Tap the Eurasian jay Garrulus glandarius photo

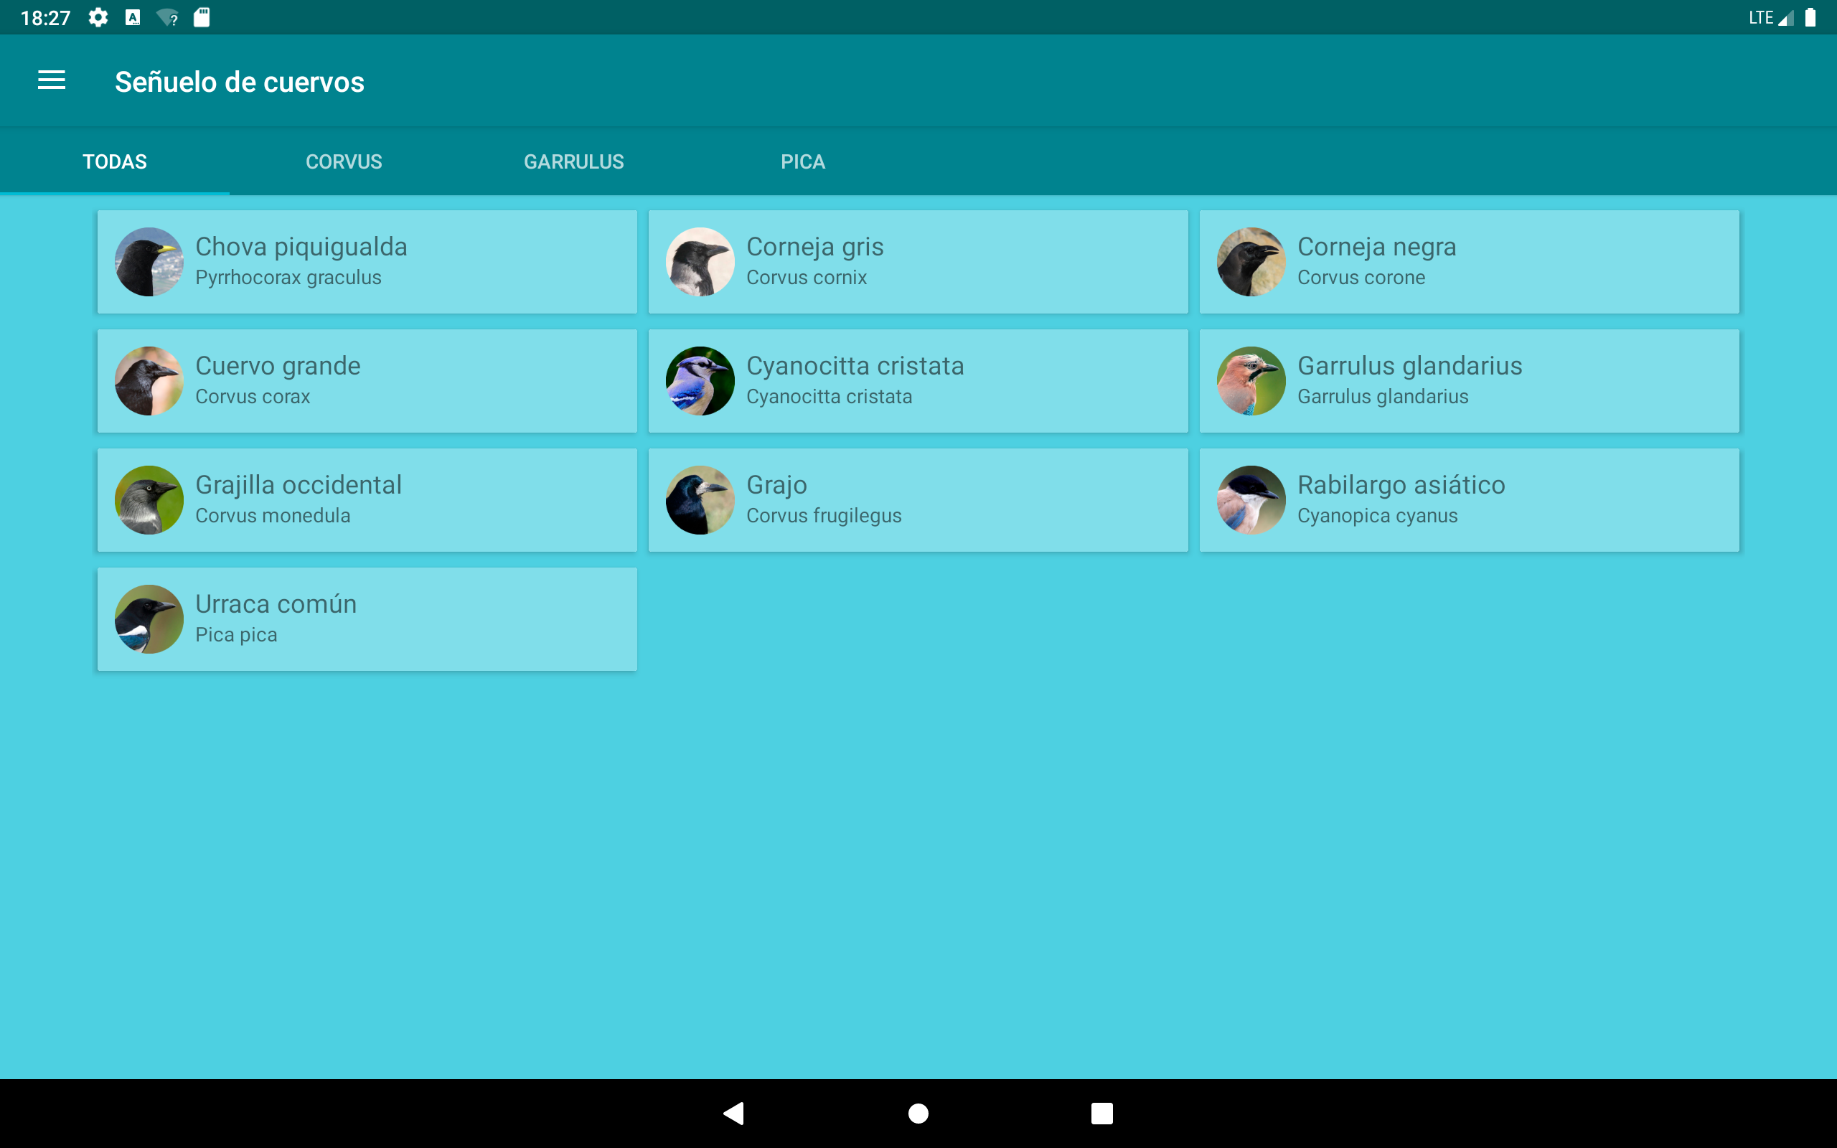(1251, 381)
